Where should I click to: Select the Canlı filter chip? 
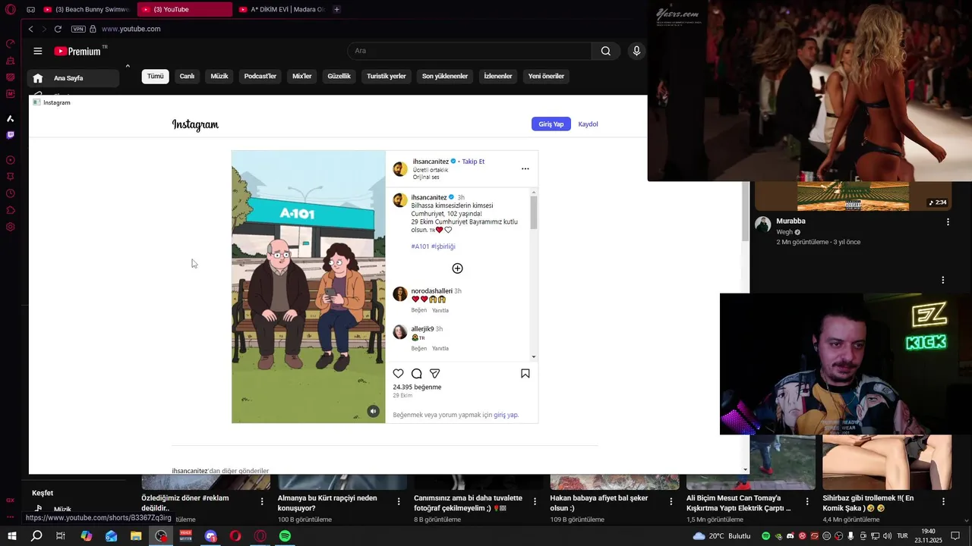click(x=187, y=76)
